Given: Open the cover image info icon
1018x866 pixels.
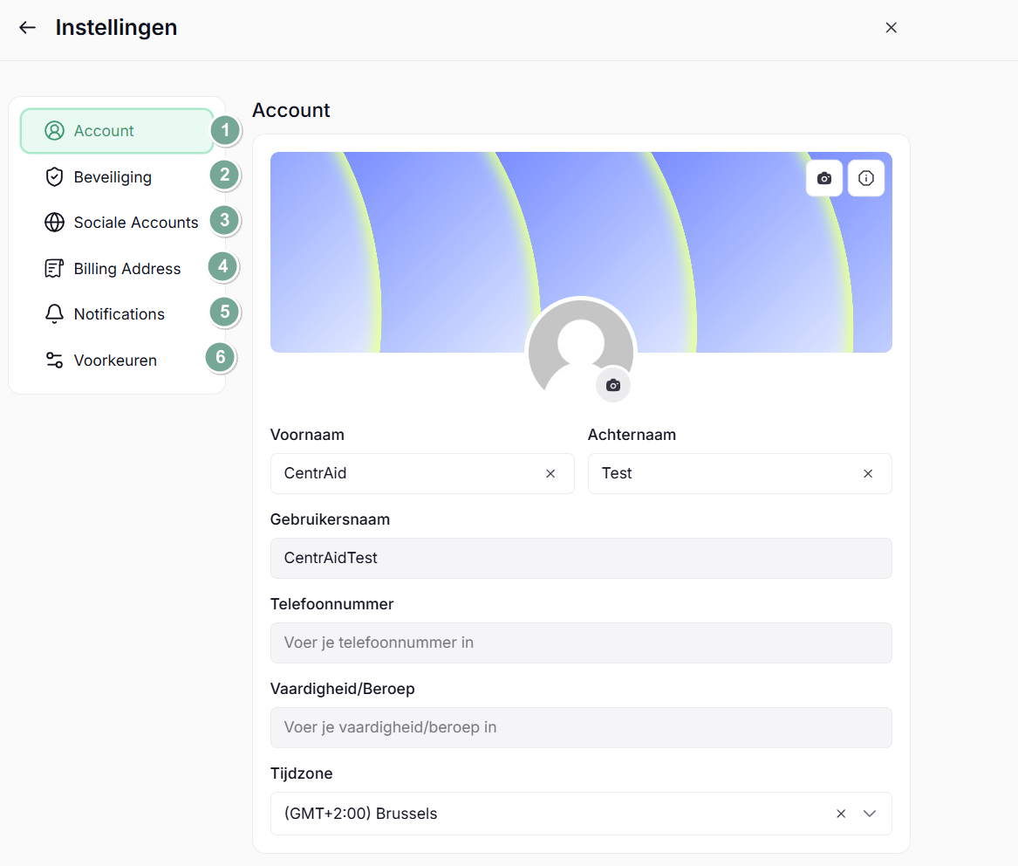Looking at the screenshot, I should point(865,178).
